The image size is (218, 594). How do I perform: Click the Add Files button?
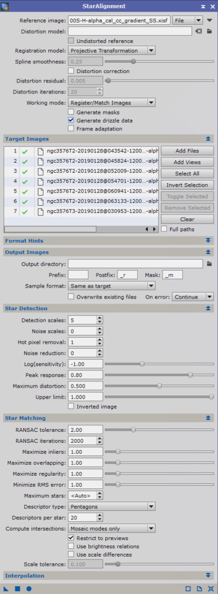coord(187,151)
